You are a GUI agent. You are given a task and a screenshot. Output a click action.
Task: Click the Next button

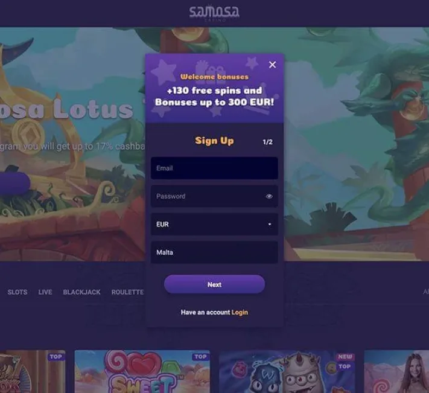pyautogui.click(x=214, y=284)
